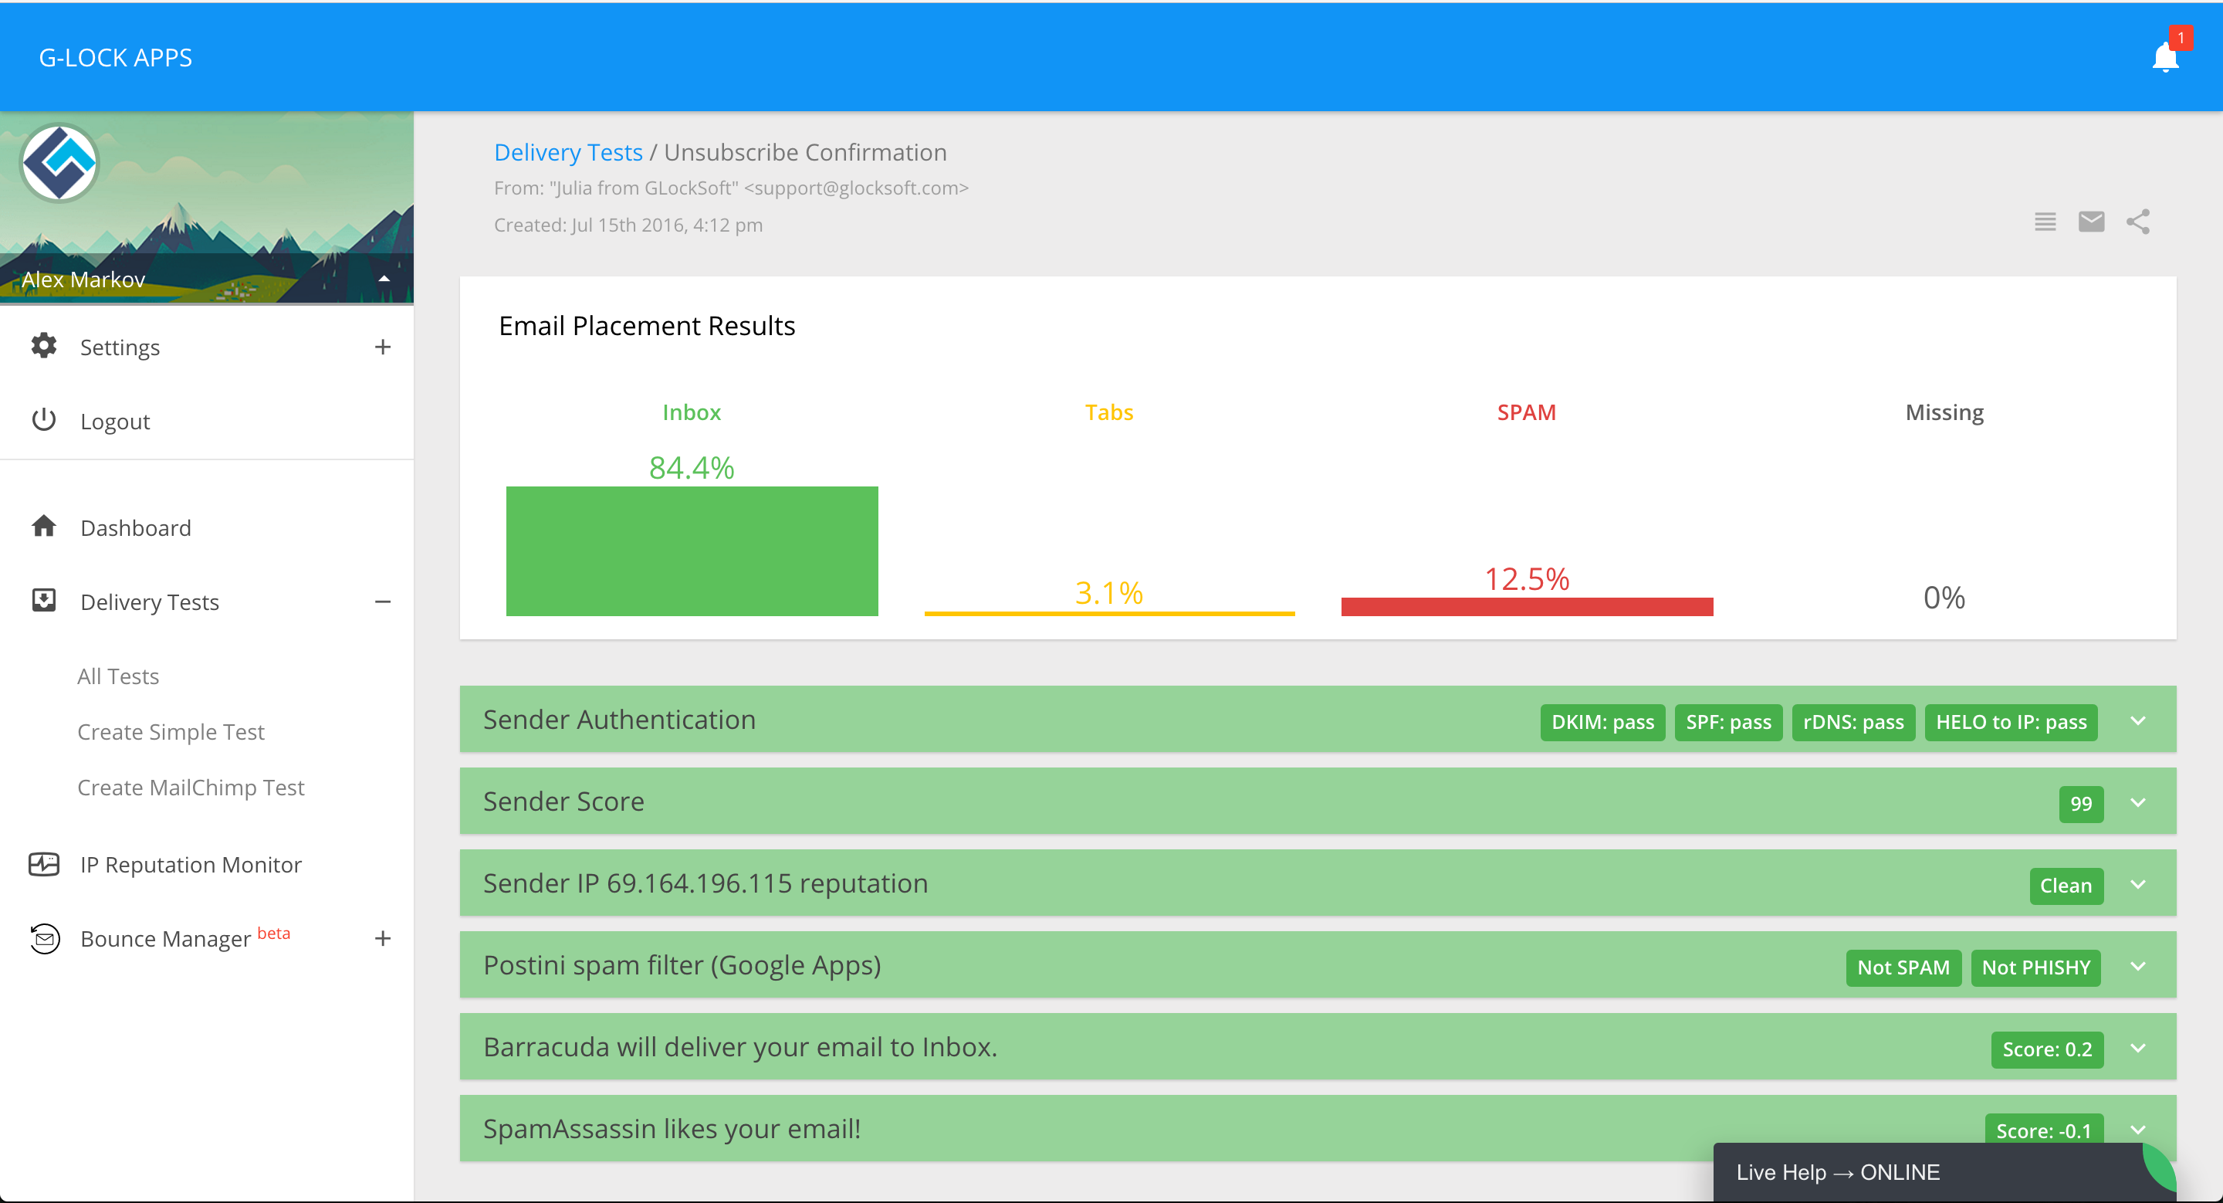Click the IP Reputation Monitor icon
The width and height of the screenshot is (2223, 1203).
(x=44, y=864)
